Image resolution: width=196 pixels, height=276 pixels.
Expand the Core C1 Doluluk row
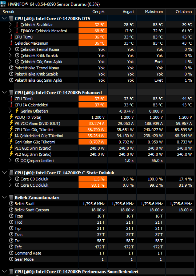(11, 185)
